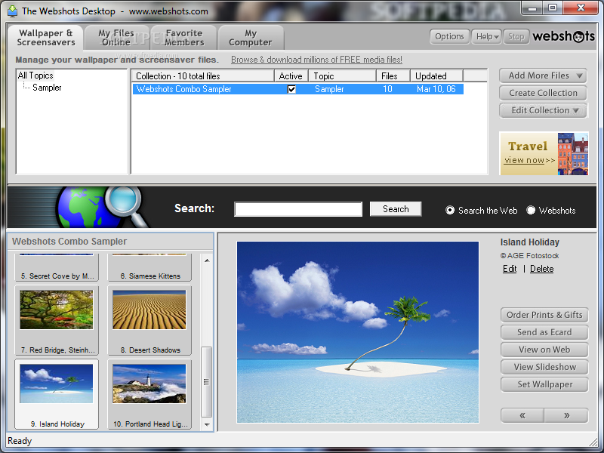This screenshot has height=453, width=604.
Task: Go to previous photo with « button
Action: 522,415
